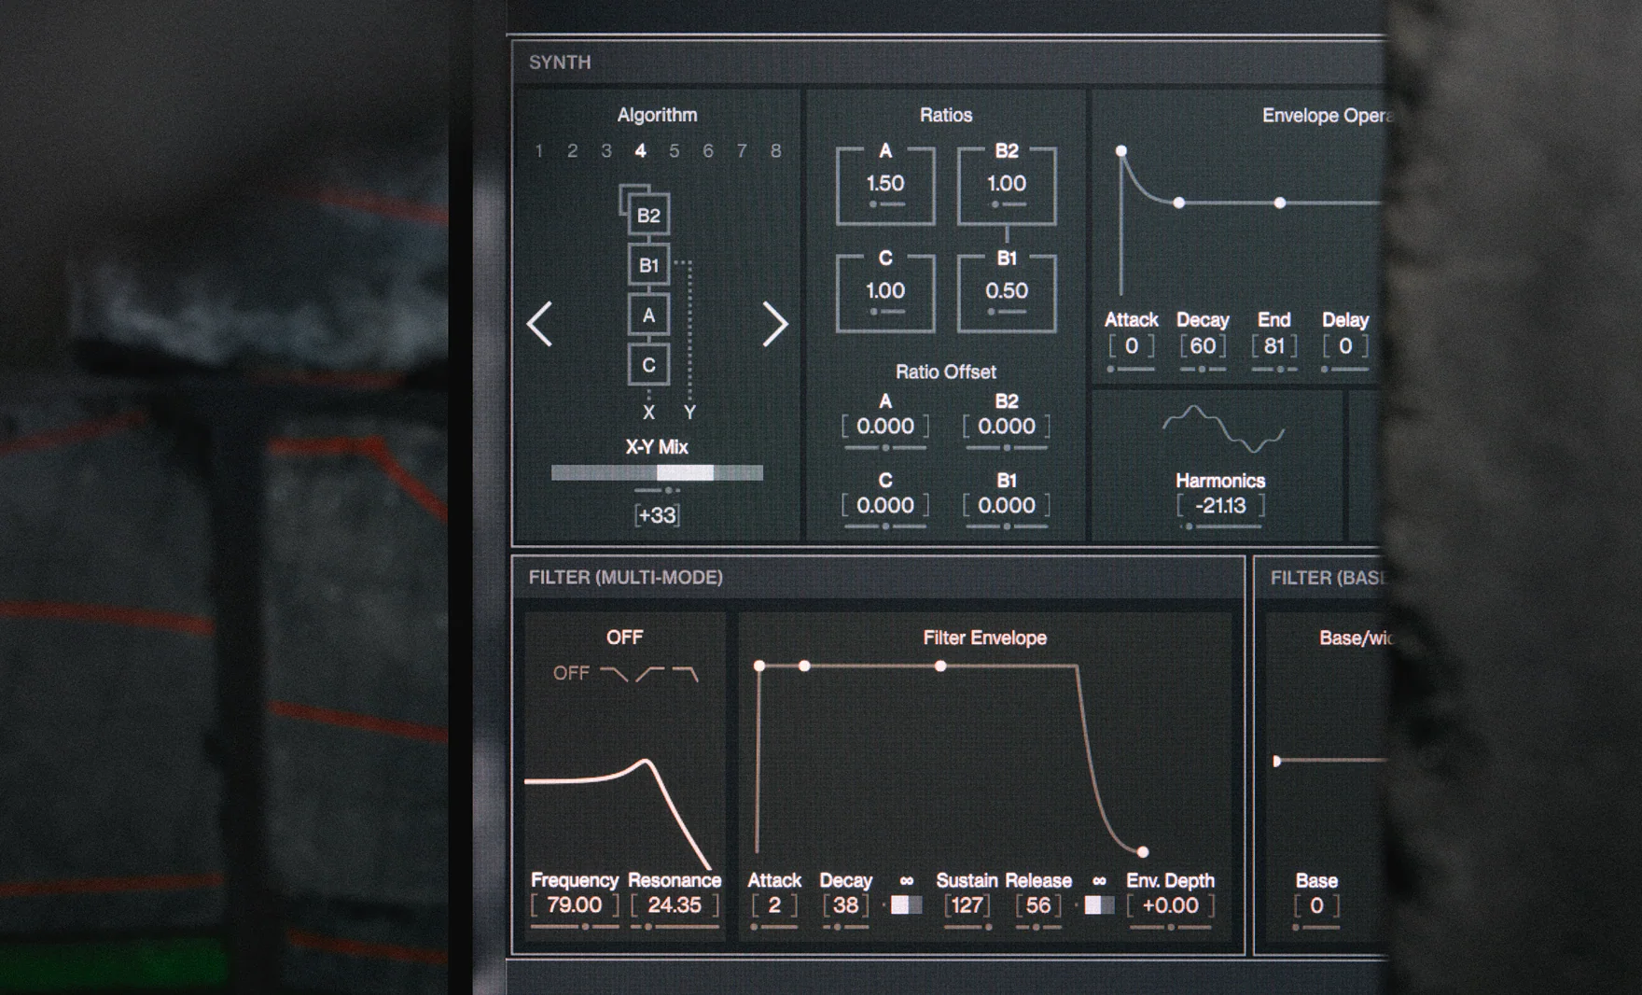Click Ratio C value 1.00
This screenshot has height=995, width=1642.
point(885,291)
